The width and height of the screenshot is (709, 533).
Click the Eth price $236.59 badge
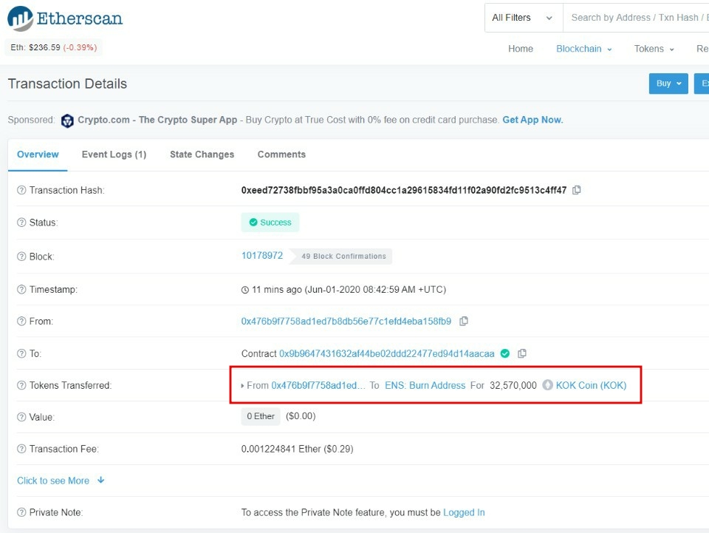pyautogui.click(x=54, y=47)
